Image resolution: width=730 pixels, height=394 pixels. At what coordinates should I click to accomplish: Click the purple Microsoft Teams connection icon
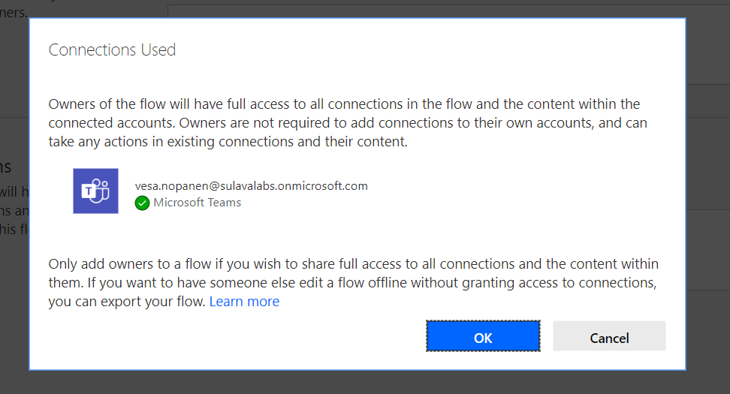(95, 191)
